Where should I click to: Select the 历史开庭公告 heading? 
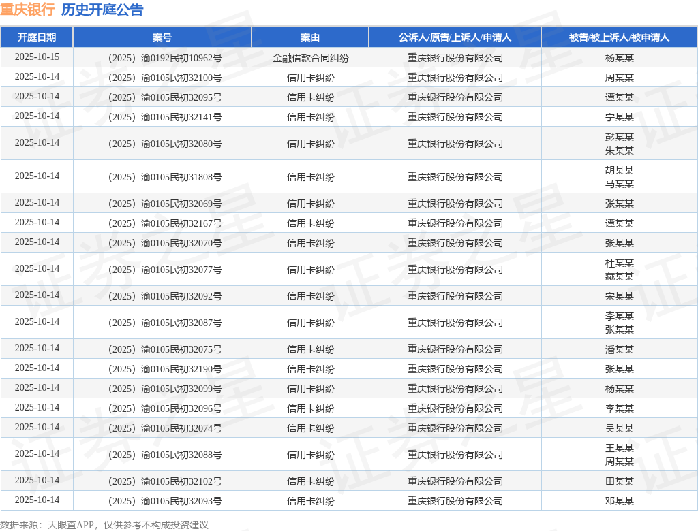pos(102,10)
